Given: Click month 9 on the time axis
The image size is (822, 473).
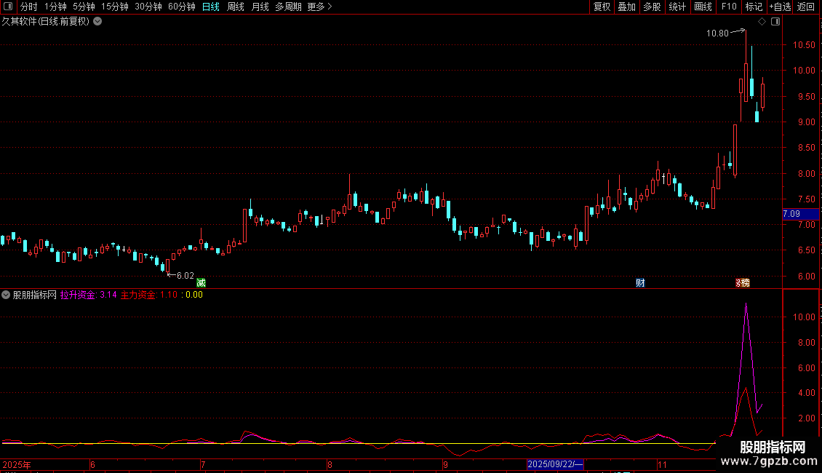Looking at the screenshot, I should [445, 464].
